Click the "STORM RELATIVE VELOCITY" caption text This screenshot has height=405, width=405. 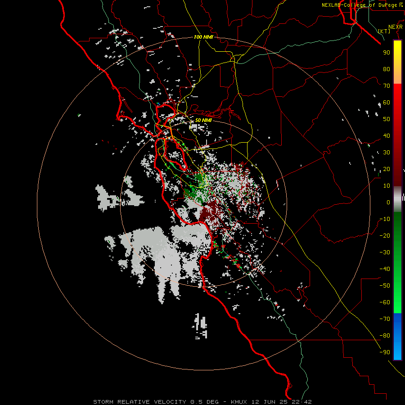click(139, 402)
